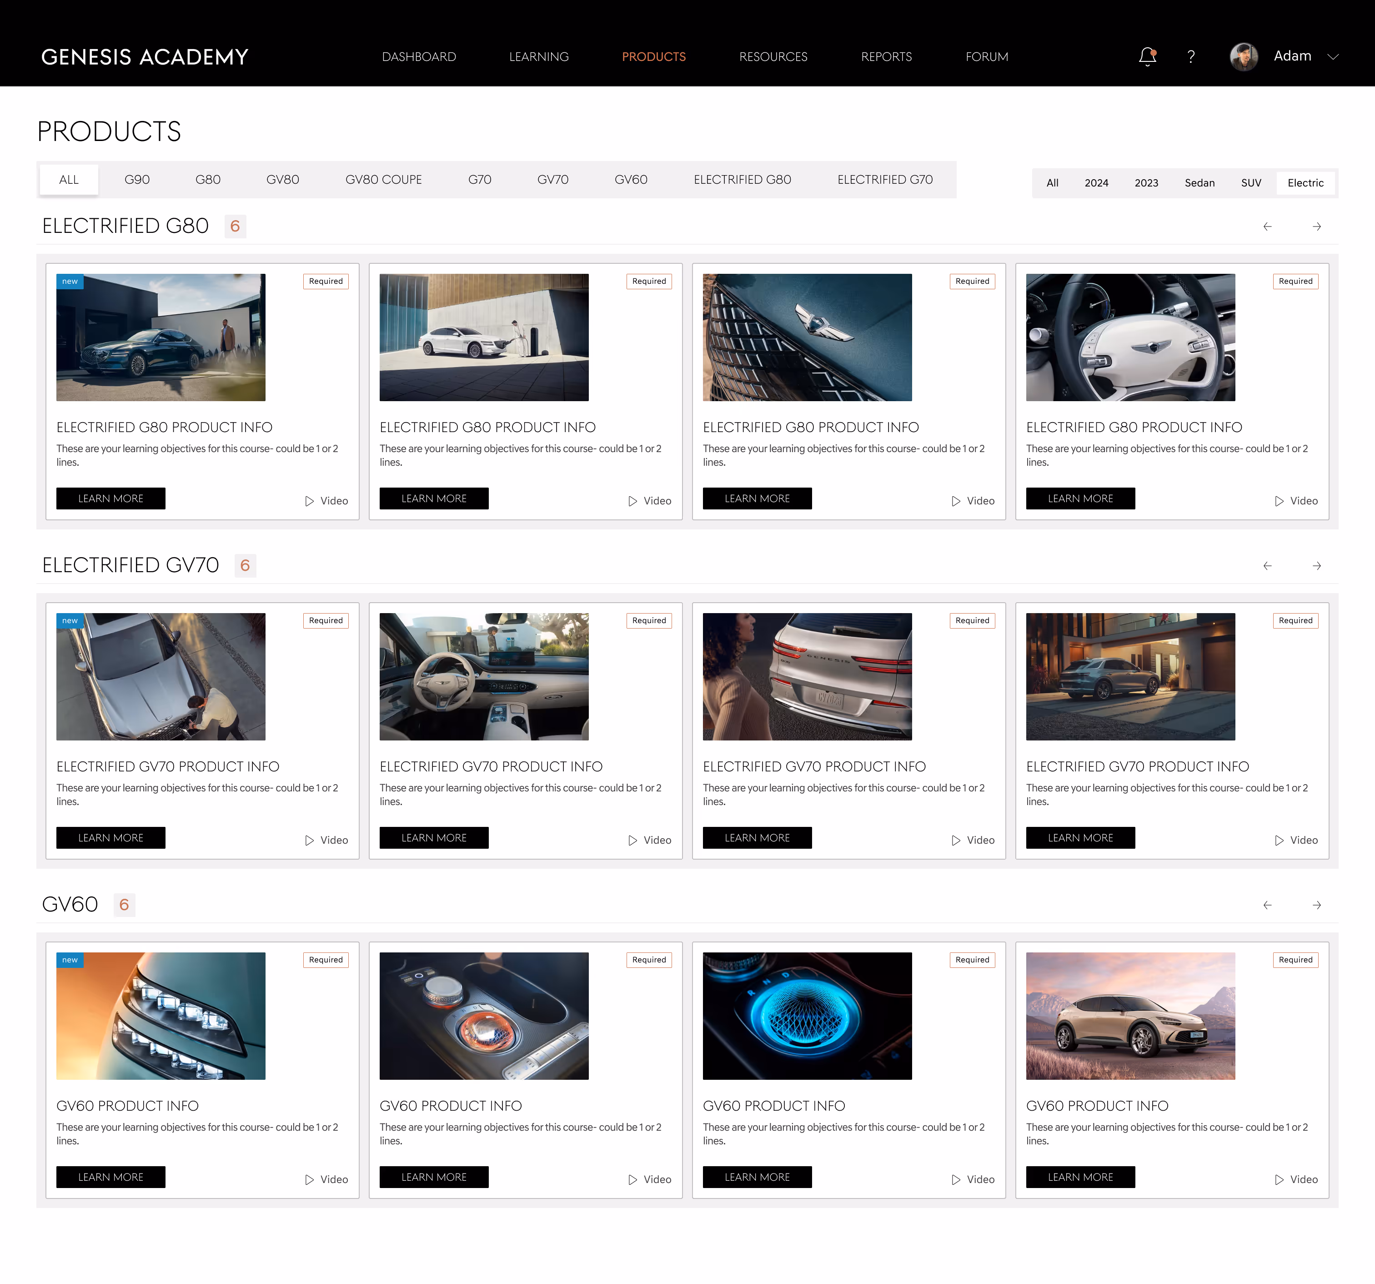Select the ALL model tab
Image resolution: width=1375 pixels, height=1284 pixels.
coord(69,180)
